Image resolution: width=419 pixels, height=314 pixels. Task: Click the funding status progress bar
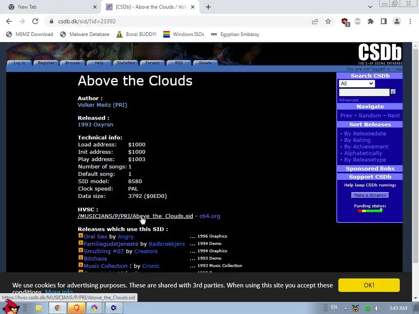pos(370,211)
